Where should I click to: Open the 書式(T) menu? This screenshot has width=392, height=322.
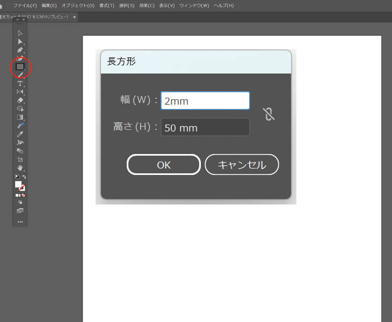(107, 5)
